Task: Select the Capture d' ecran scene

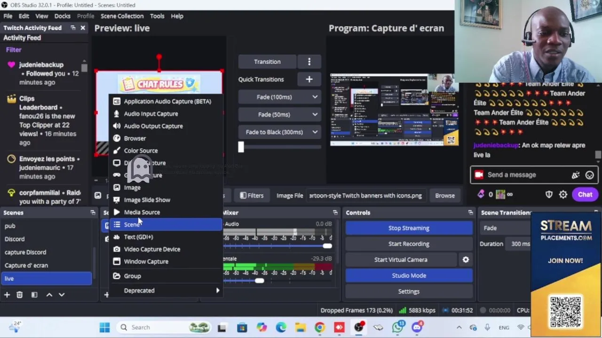Action: click(46, 265)
